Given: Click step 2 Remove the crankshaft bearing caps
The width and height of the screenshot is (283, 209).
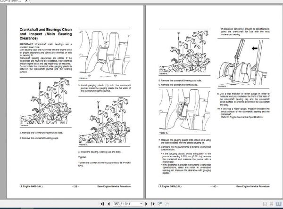Looking at the screenshot, I should (x=39, y=138).
